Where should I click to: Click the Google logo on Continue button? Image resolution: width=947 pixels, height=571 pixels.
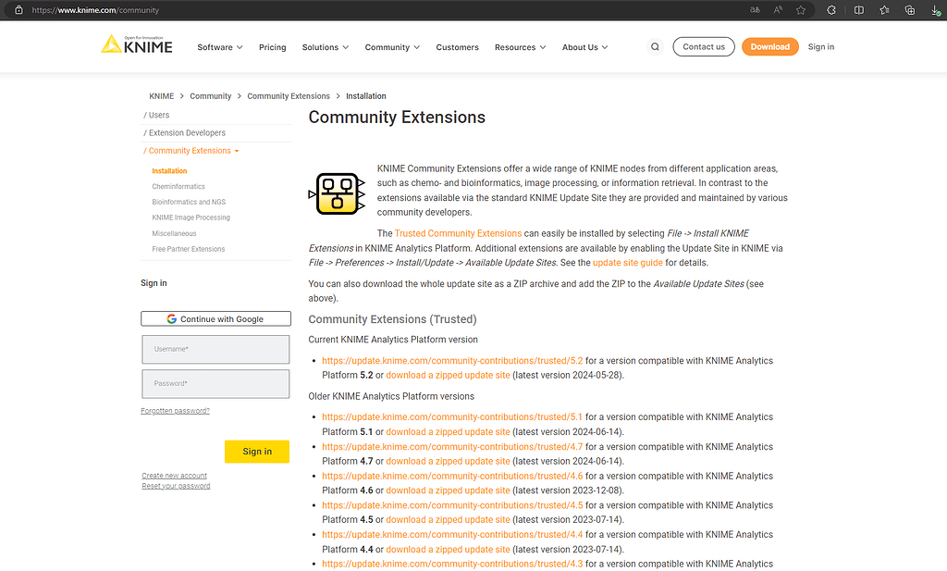coord(171,319)
